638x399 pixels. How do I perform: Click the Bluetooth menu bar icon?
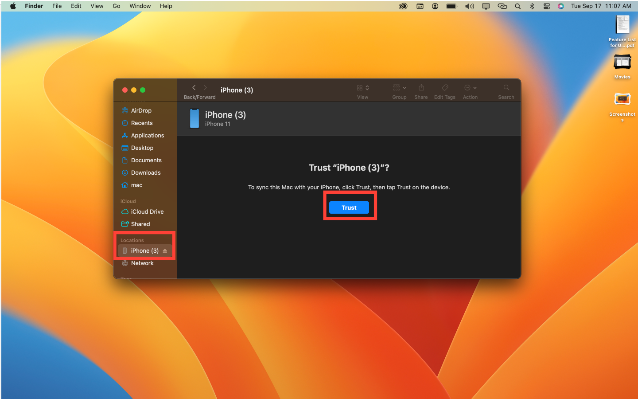[532, 6]
